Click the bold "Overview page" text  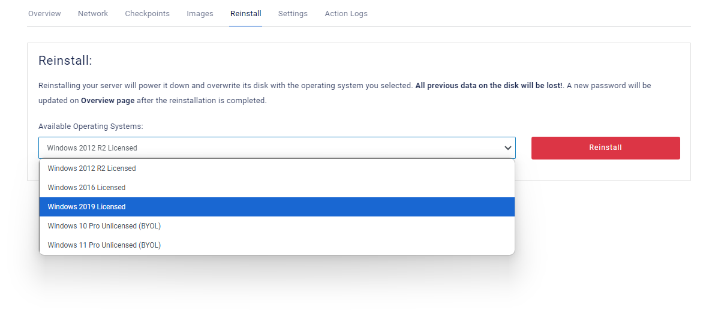click(x=107, y=101)
